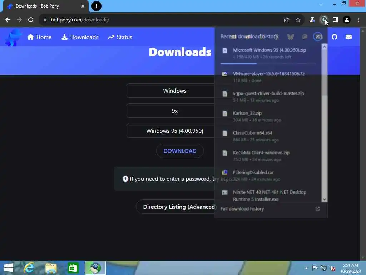Click the email envelope icon
Viewport: 366px width, 275px height.
click(x=348, y=37)
